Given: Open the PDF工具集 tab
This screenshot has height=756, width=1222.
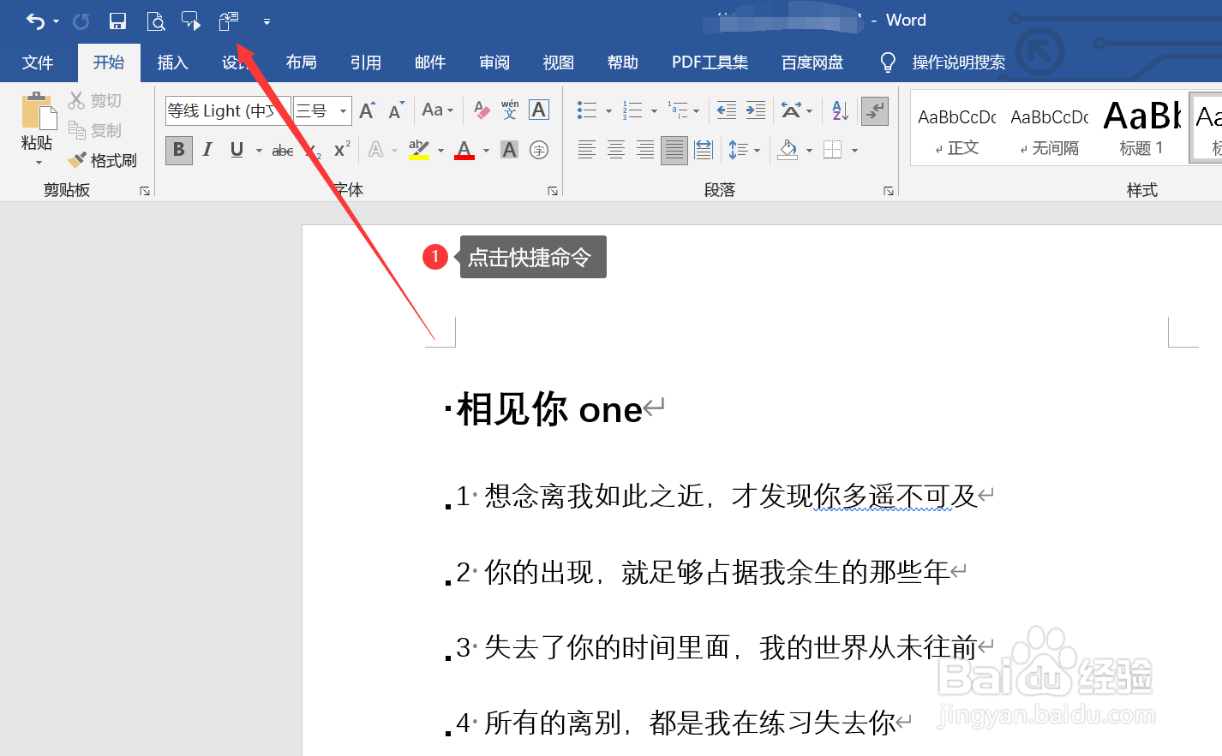Looking at the screenshot, I should 710,62.
